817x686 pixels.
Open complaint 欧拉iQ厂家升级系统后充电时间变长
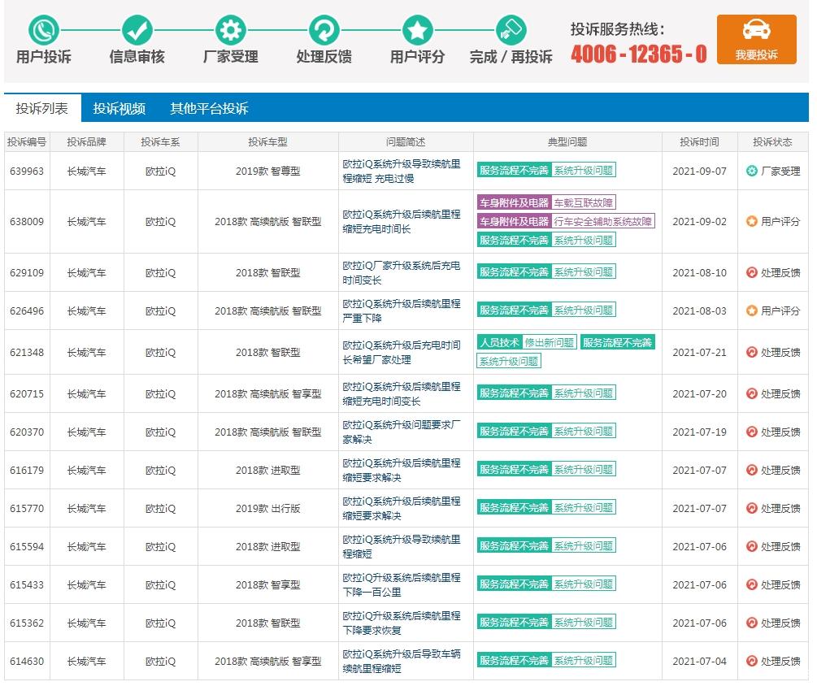click(x=402, y=272)
